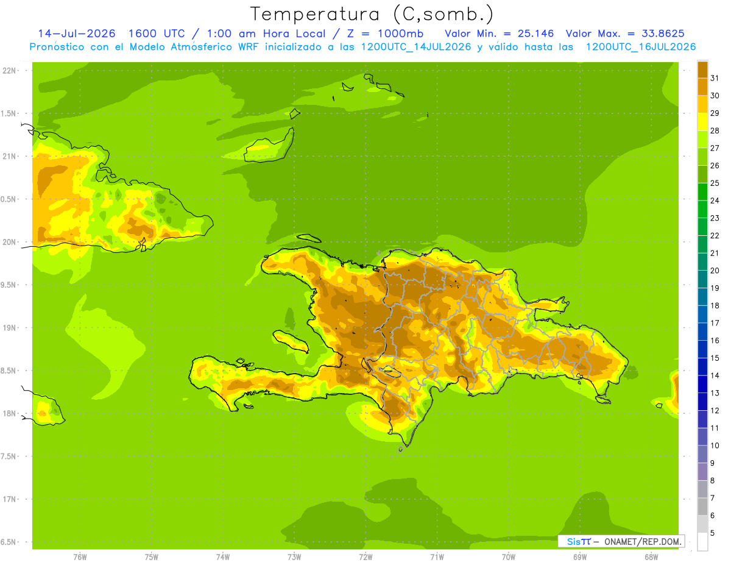Click the legend value "30"
Image resolution: width=731 pixels, height=565 pixels.
(x=715, y=96)
